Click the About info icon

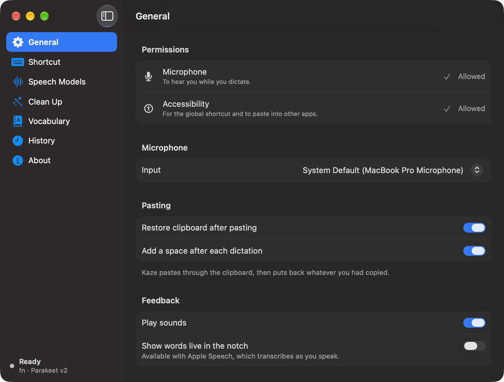(x=18, y=160)
